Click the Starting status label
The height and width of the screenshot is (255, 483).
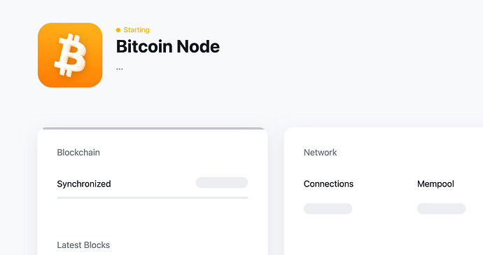pyautogui.click(x=136, y=30)
